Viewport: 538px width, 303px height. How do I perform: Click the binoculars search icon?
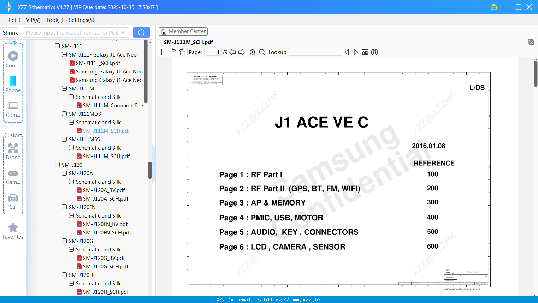click(374, 52)
